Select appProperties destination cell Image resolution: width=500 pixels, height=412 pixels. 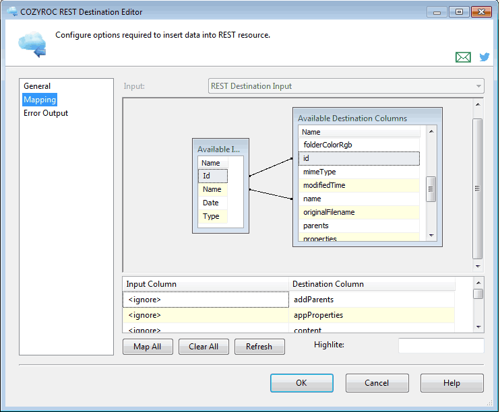click(371, 315)
